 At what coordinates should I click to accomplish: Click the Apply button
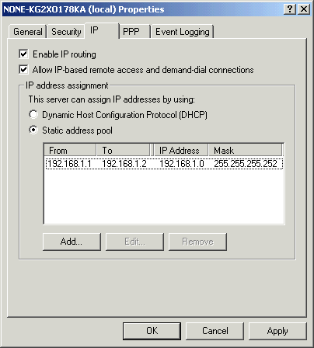277,331
